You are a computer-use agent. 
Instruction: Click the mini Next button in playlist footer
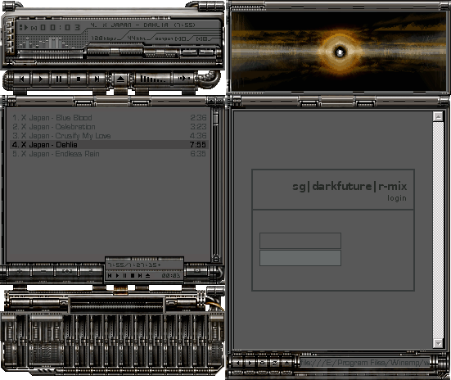pos(140,275)
